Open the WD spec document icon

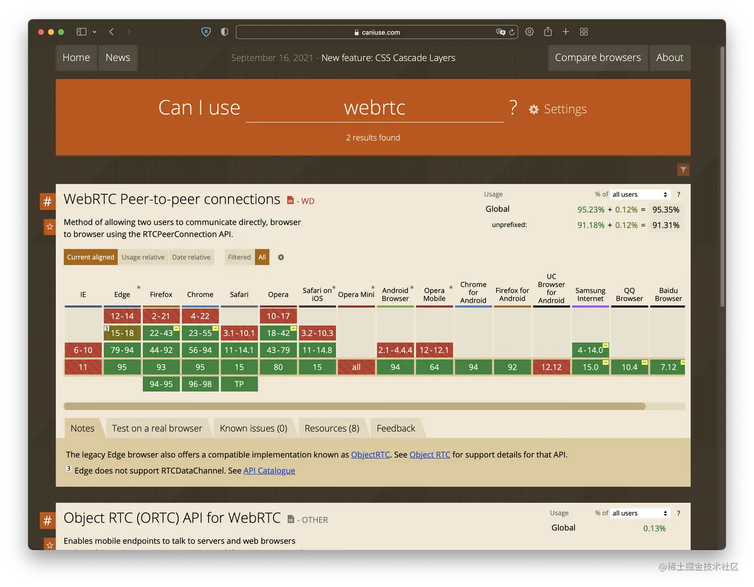(x=290, y=200)
